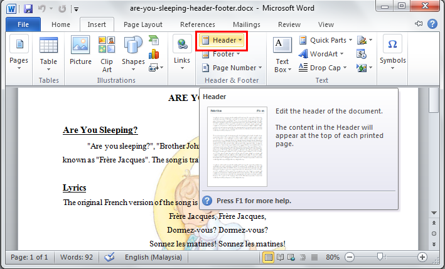Viewport: 445px width, 269px height.
Task: Switch to the Home tab
Action: point(61,24)
